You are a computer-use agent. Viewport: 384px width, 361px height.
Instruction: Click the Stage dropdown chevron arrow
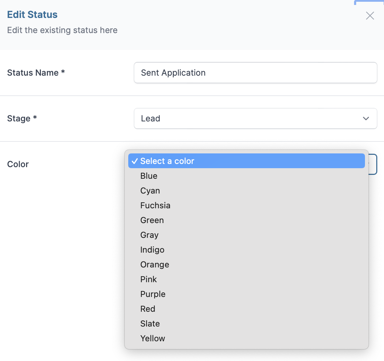366,119
